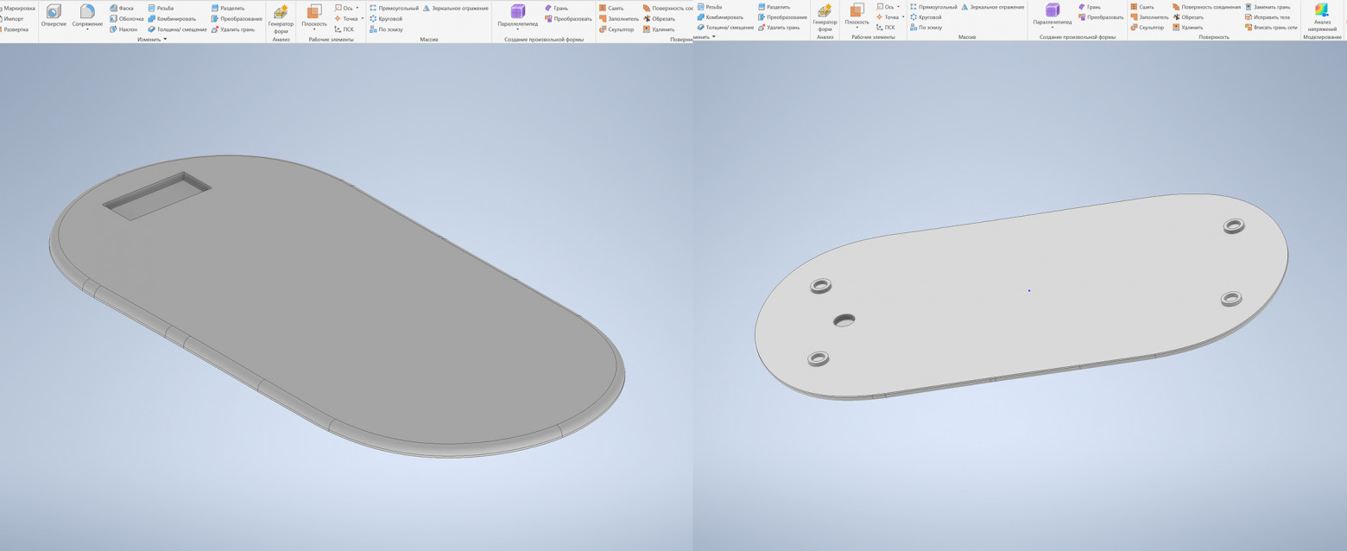This screenshot has height=551, width=1347.
Task: Click Зеркальное отражение in the right ribbon
Action: point(992,7)
